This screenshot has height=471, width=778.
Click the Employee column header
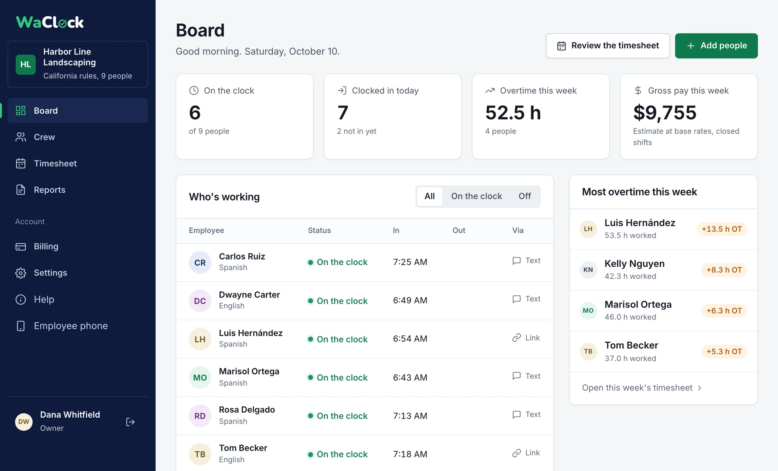coord(207,230)
